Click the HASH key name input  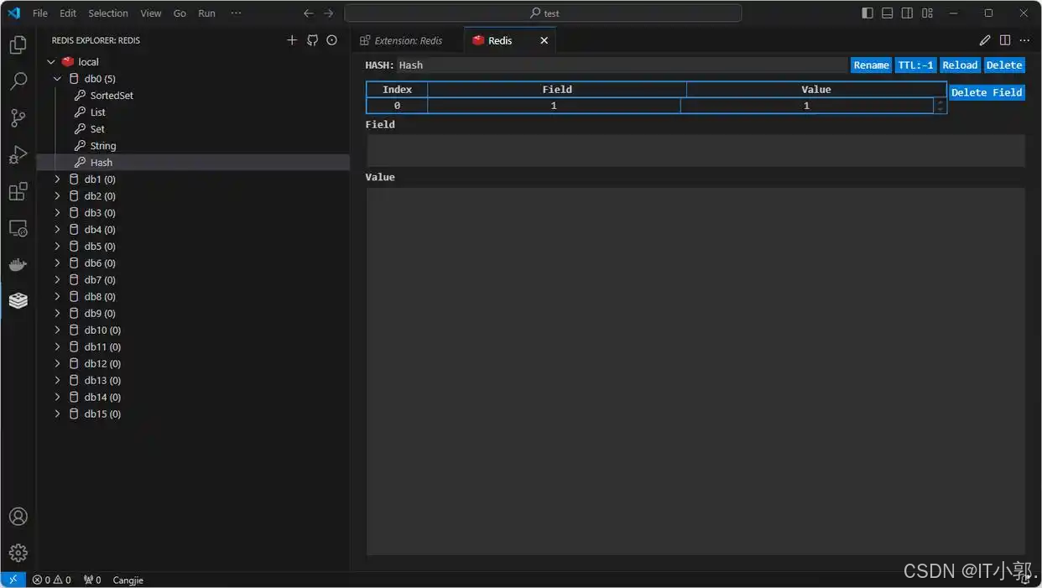tap(622, 65)
